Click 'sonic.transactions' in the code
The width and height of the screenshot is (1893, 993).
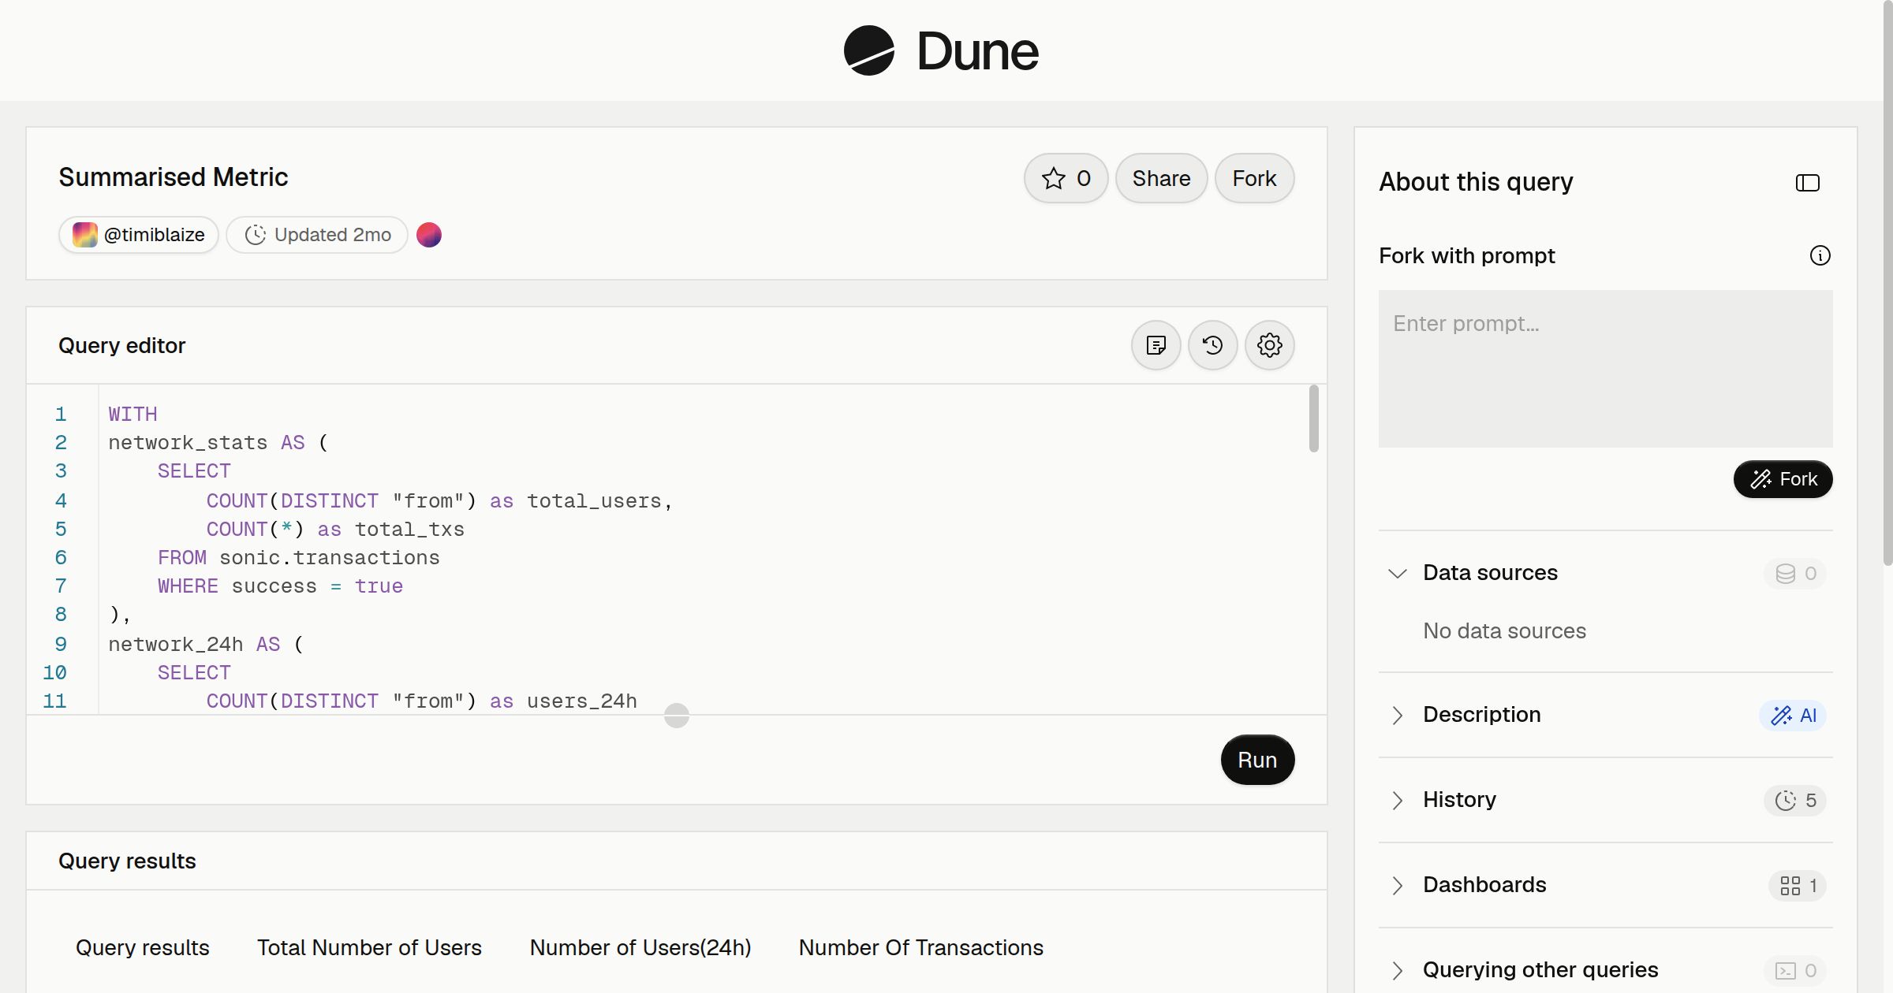[x=330, y=557]
